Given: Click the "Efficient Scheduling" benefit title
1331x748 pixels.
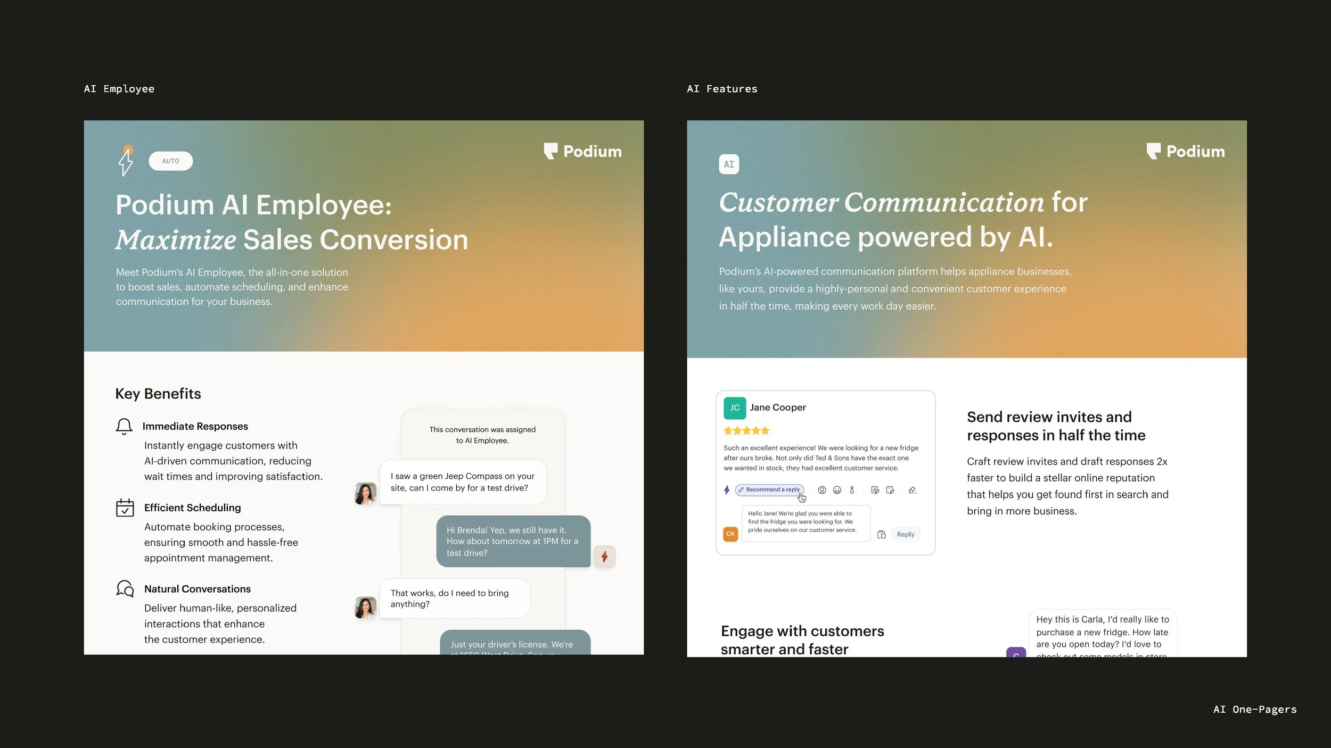Looking at the screenshot, I should (x=193, y=508).
